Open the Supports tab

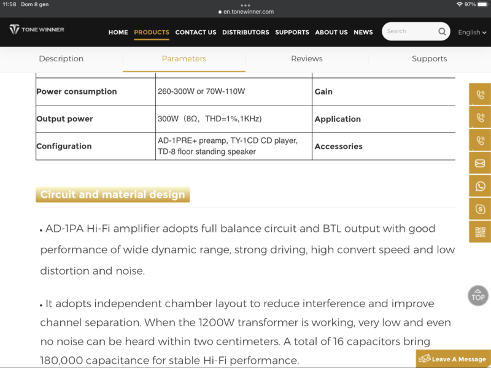430,59
